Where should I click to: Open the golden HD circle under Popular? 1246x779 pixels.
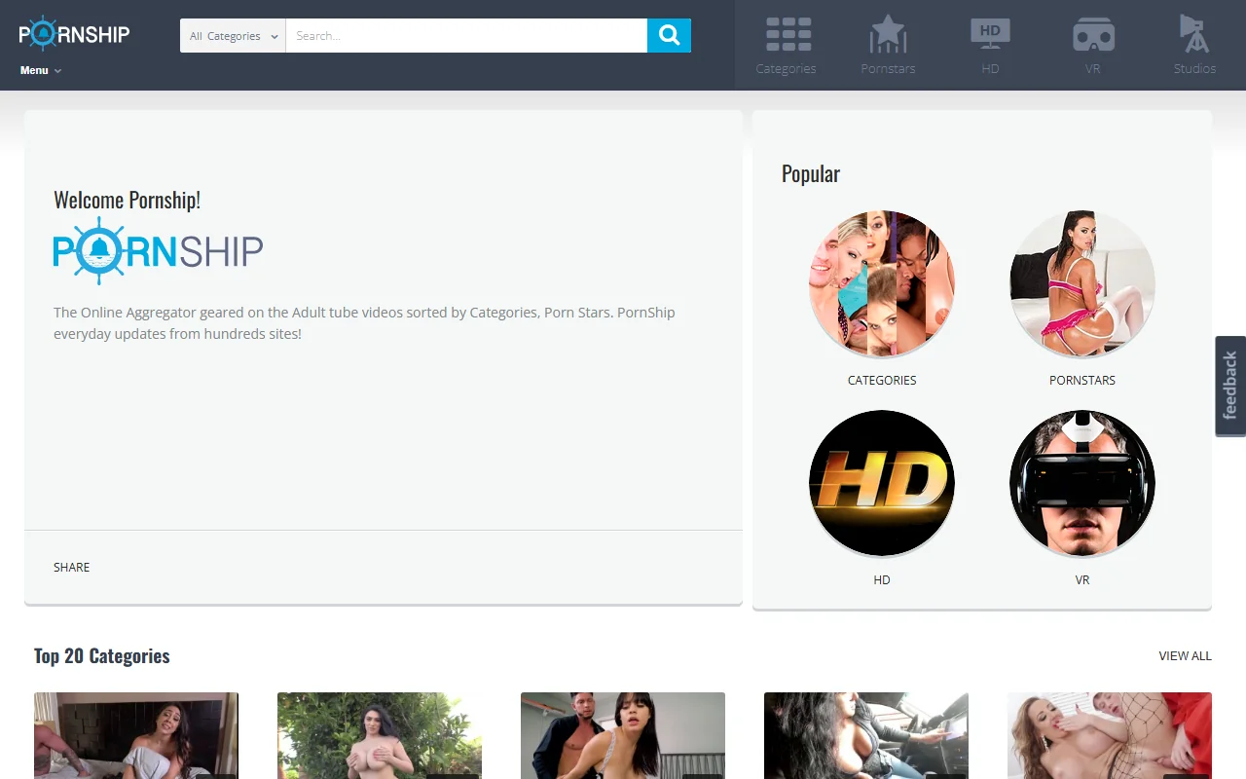[881, 482]
